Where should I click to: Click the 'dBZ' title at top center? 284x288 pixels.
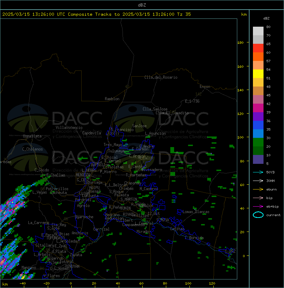coord(142,5)
